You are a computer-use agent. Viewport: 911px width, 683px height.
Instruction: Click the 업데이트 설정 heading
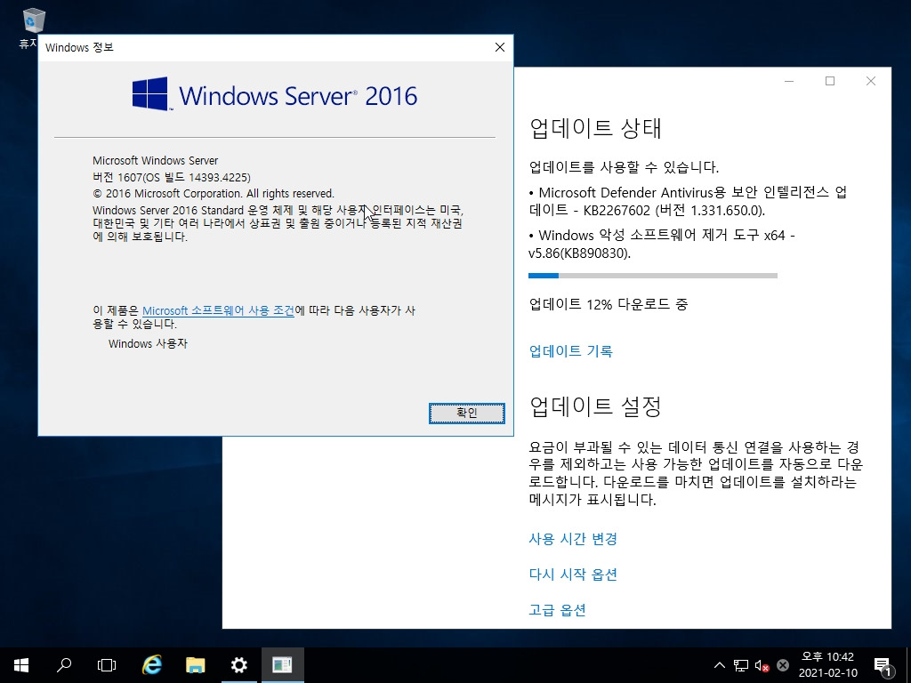click(595, 406)
